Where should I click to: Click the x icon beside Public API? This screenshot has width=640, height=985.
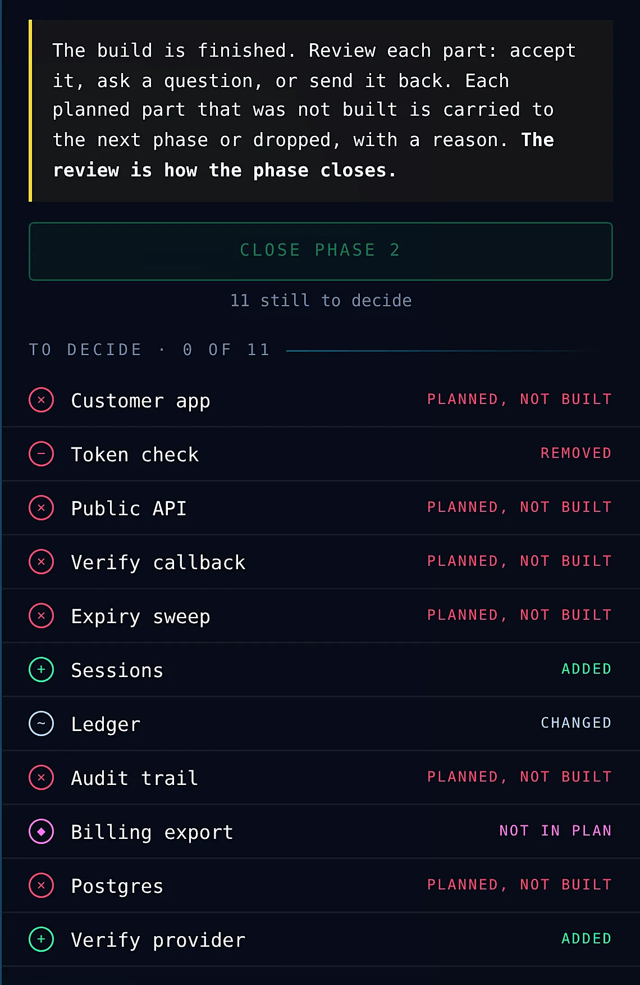[41, 508]
